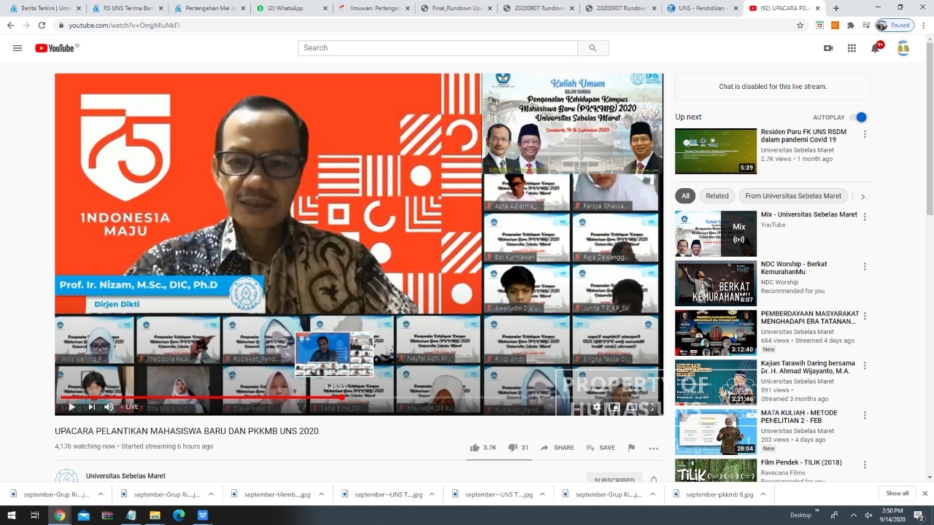The width and height of the screenshot is (934, 525).
Task: Open the video player settings gear
Action: coord(597,407)
